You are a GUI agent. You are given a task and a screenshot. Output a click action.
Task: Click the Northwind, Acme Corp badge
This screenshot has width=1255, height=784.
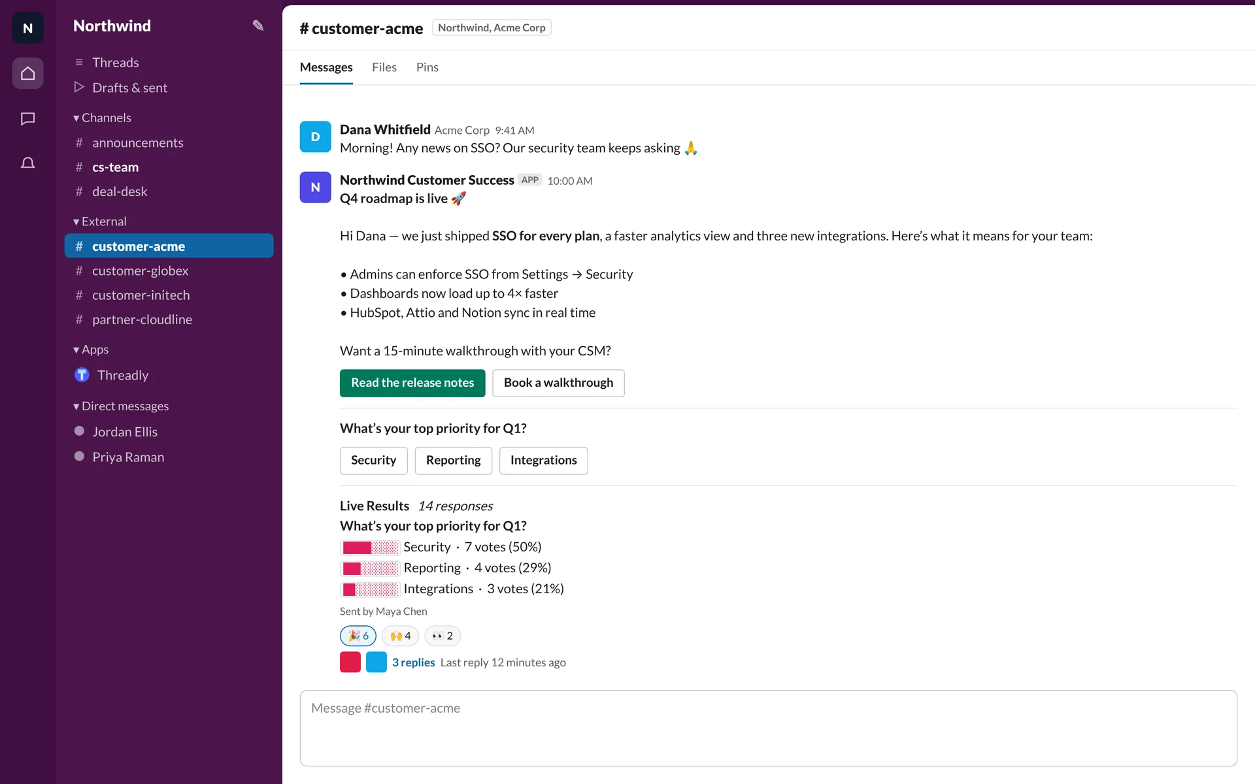coord(492,27)
